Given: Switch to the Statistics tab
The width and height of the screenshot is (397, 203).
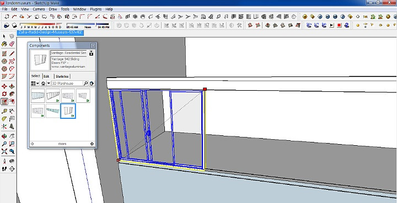Looking at the screenshot, I should pos(62,76).
